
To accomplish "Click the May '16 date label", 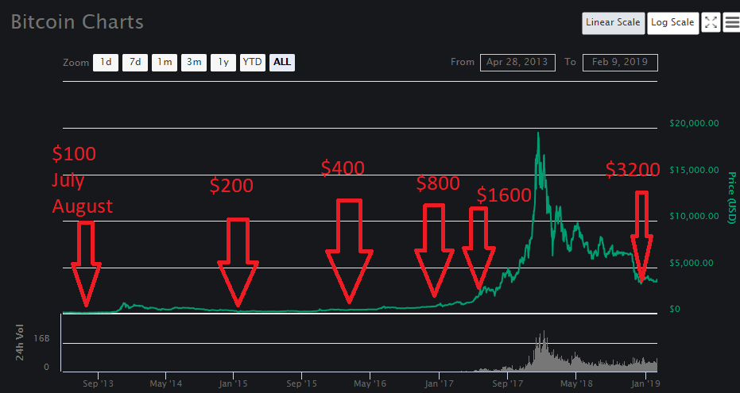I will click(x=370, y=383).
